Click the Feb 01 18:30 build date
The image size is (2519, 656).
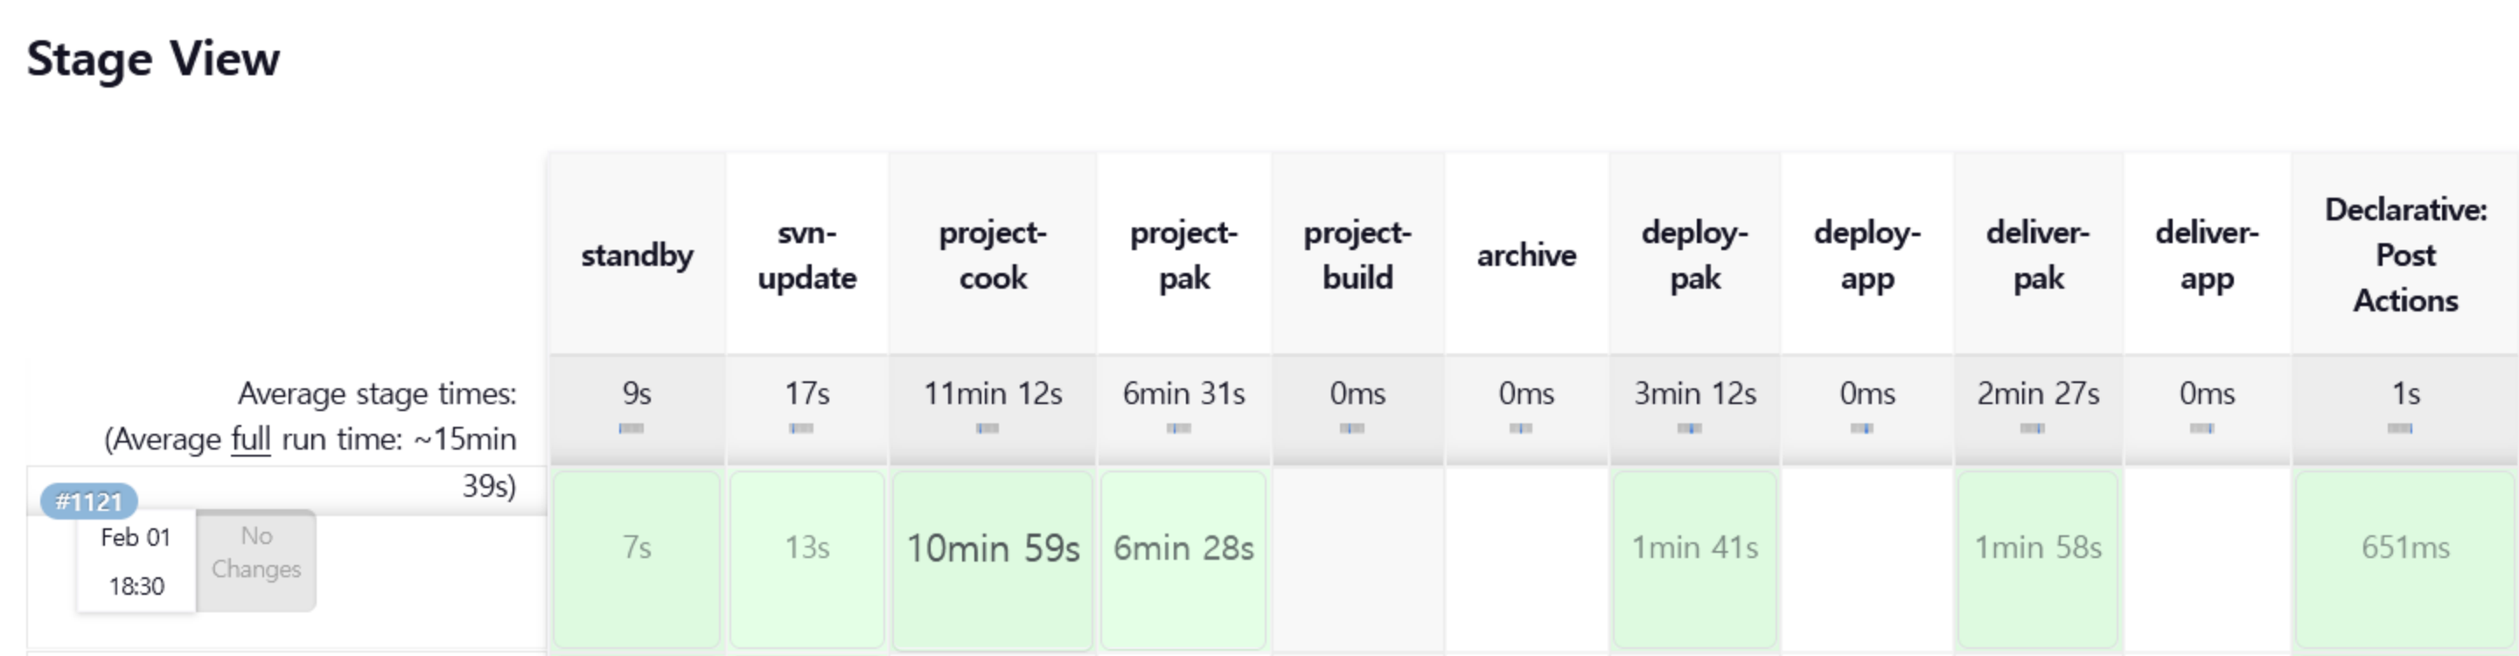coord(136,562)
